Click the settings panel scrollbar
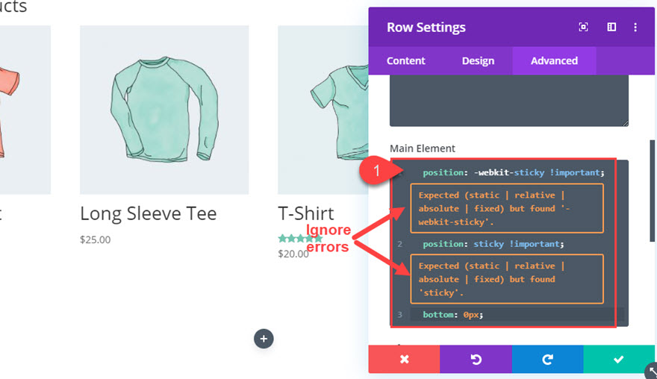The image size is (657, 379). pyautogui.click(x=652, y=190)
